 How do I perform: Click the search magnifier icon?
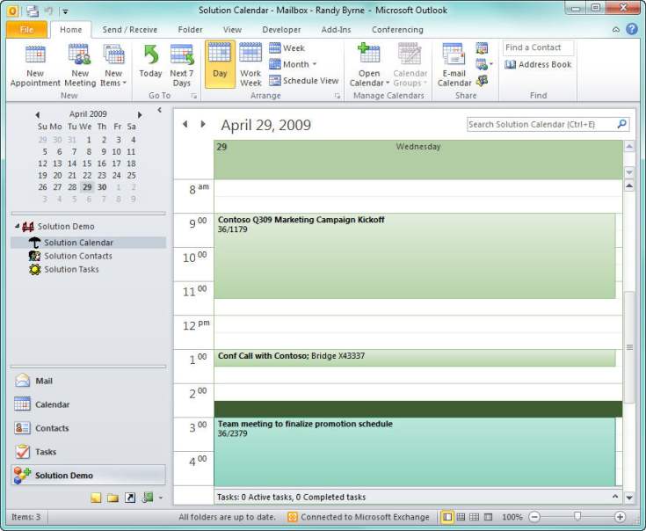[x=622, y=124]
